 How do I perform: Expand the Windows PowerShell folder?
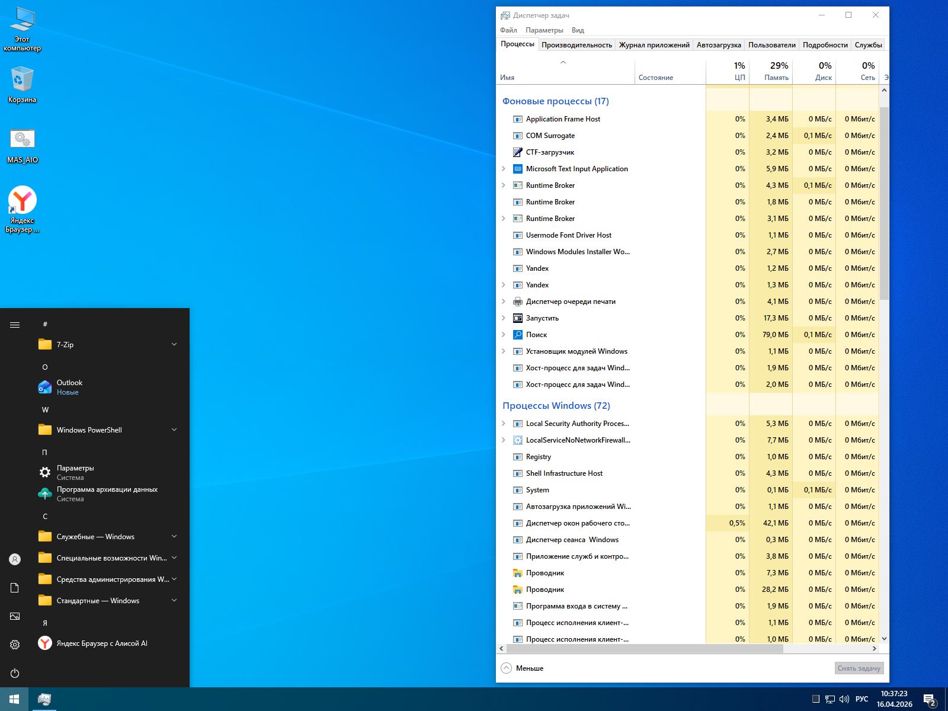174,430
